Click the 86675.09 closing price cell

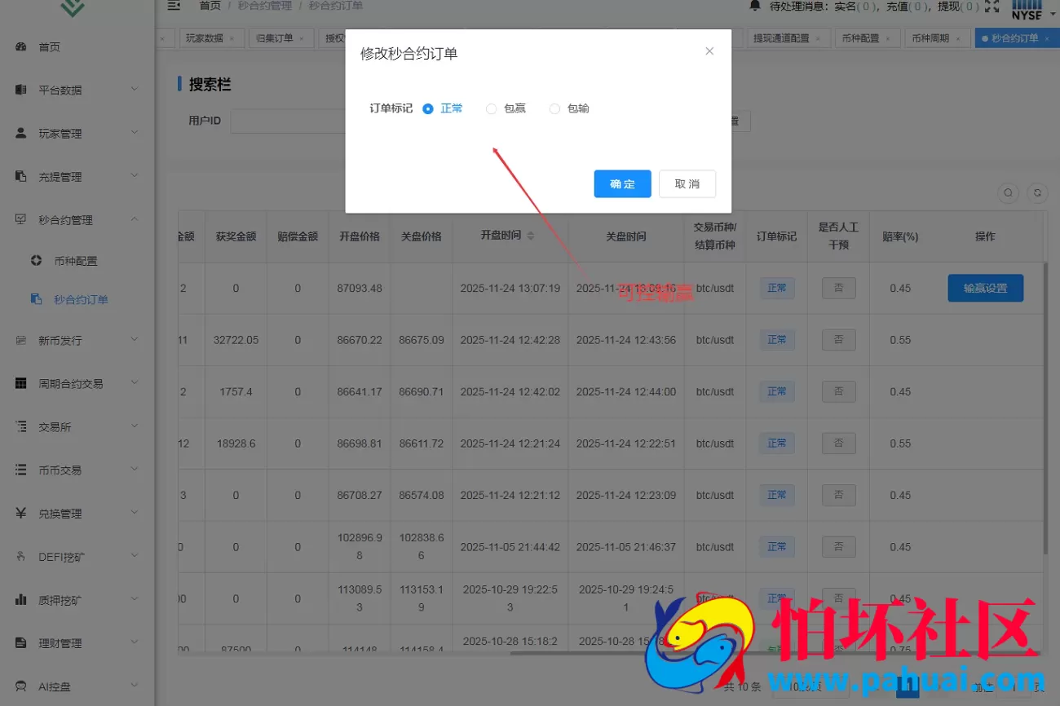(422, 340)
